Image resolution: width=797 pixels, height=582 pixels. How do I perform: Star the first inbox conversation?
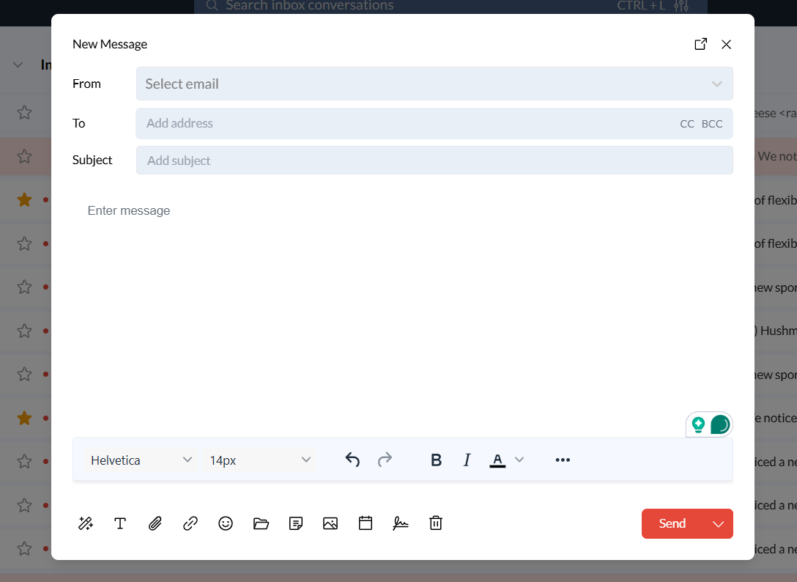pos(24,112)
